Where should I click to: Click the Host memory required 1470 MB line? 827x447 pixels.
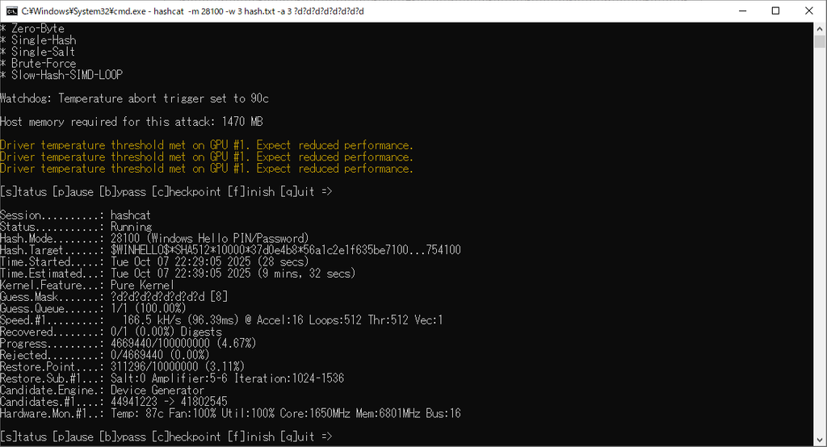click(132, 122)
